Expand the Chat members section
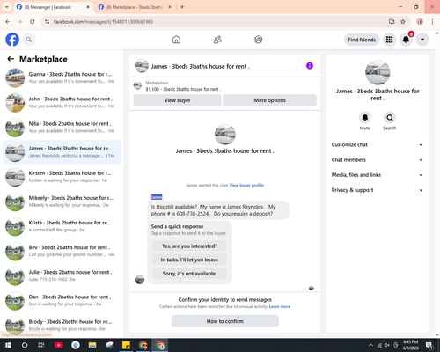 [378, 160]
